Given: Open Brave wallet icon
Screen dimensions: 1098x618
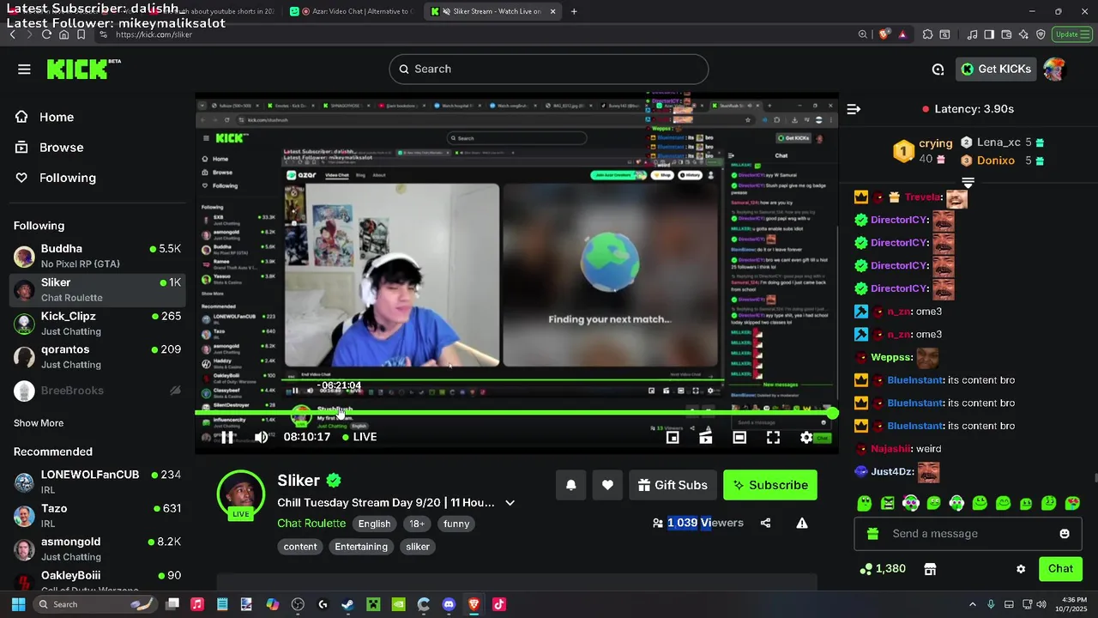Looking at the screenshot, I should click(1006, 34).
